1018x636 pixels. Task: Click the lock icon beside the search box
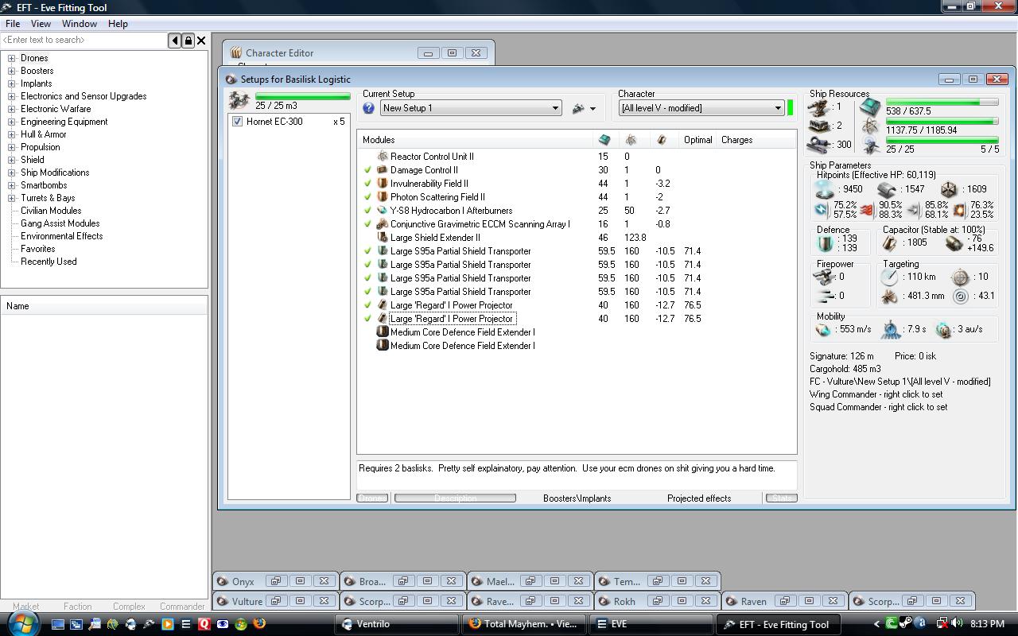pos(188,41)
